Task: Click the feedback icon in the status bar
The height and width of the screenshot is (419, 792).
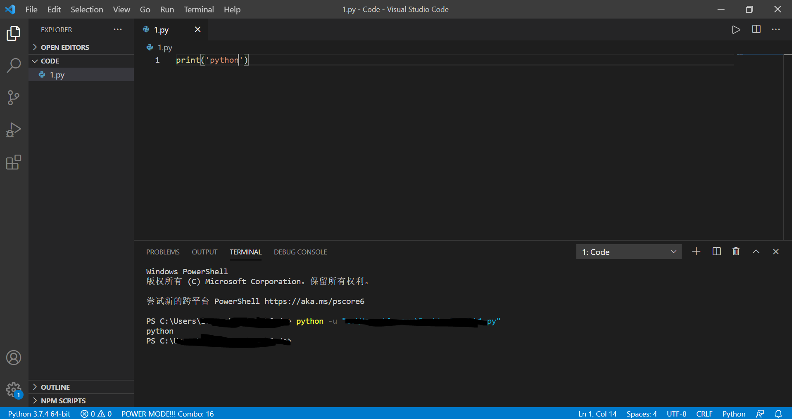Action: (760, 414)
